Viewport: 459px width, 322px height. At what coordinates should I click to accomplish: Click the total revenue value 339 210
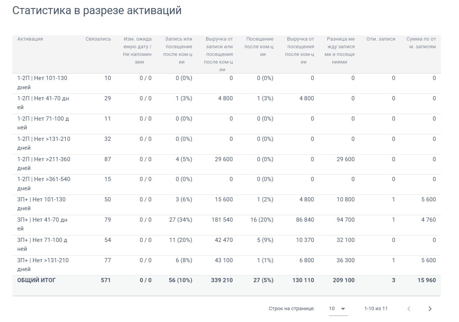(x=222, y=280)
